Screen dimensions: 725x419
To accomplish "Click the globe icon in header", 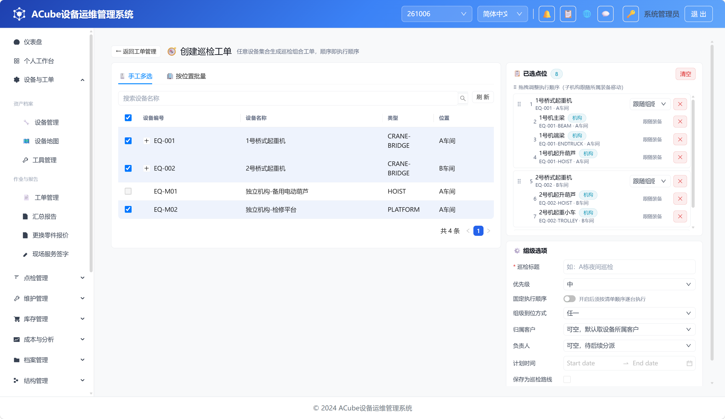I will (587, 14).
